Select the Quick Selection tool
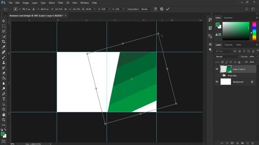This screenshot has width=259, height=145. (x=4, y=37)
